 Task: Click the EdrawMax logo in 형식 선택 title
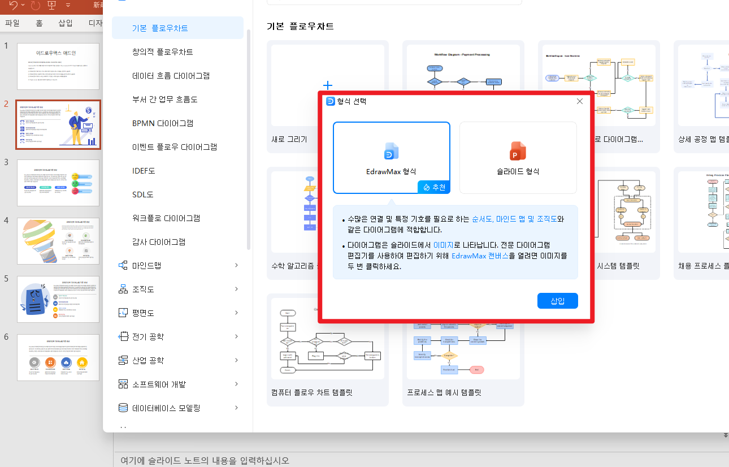[331, 101]
